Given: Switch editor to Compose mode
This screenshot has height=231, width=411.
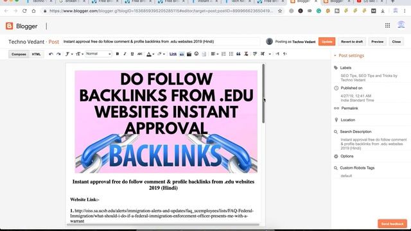Looking at the screenshot, I should click(x=19, y=54).
